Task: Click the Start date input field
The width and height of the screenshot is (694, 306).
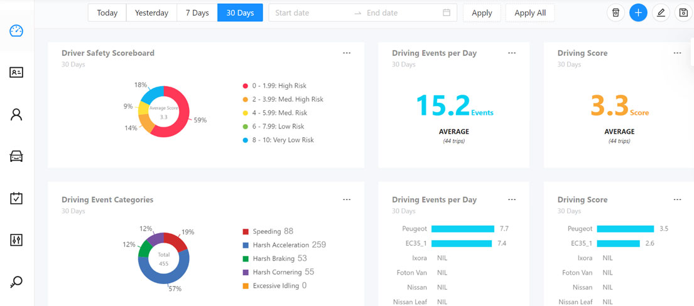Action: point(311,13)
